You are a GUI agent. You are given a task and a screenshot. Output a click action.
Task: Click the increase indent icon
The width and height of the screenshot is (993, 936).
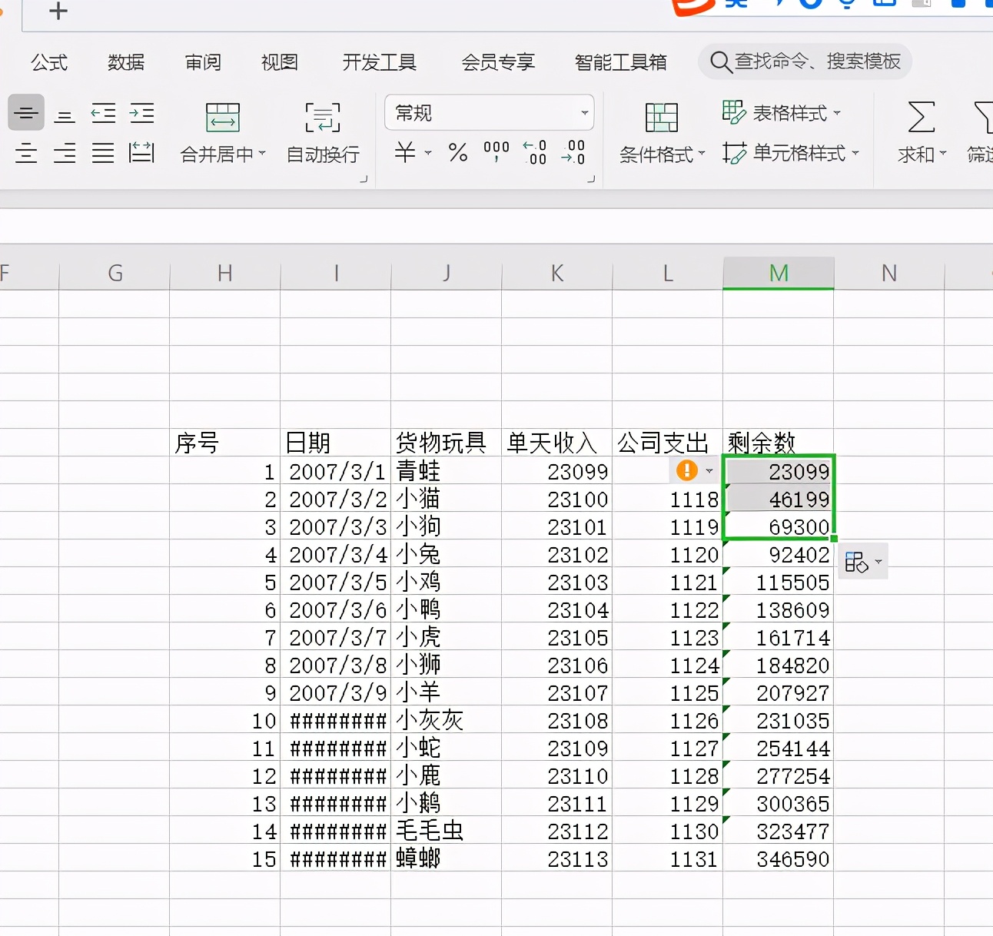[141, 114]
